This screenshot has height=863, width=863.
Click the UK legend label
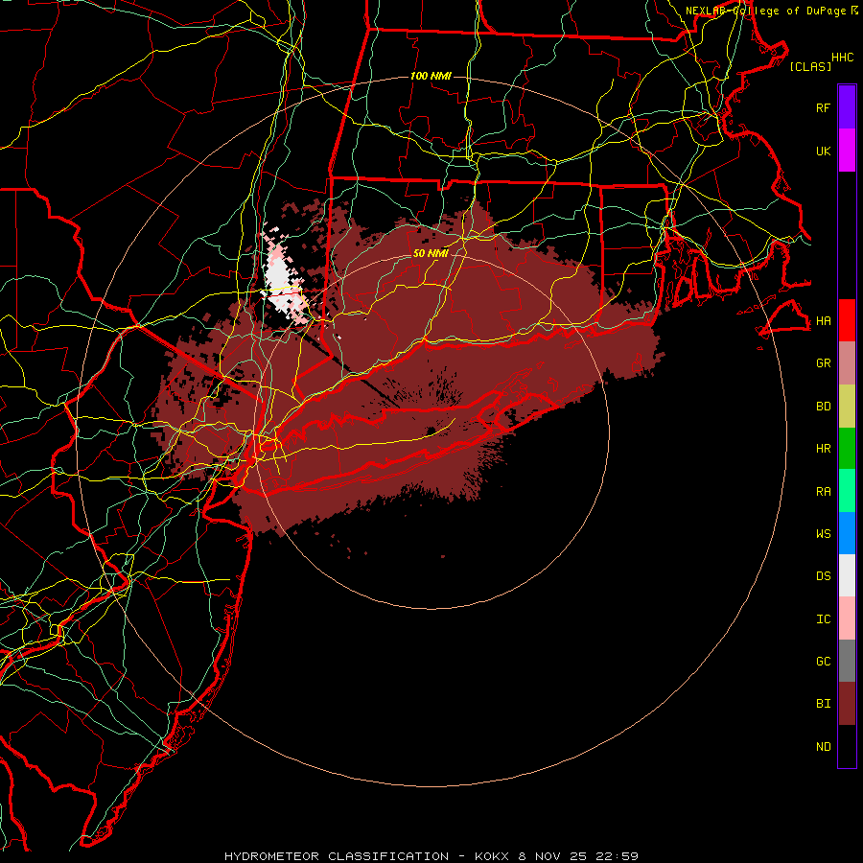(823, 151)
